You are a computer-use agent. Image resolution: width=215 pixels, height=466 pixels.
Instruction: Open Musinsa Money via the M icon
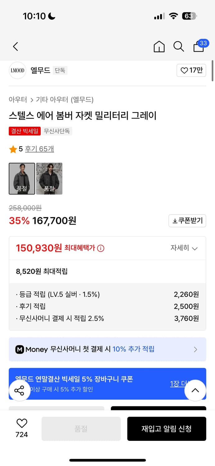(21, 349)
